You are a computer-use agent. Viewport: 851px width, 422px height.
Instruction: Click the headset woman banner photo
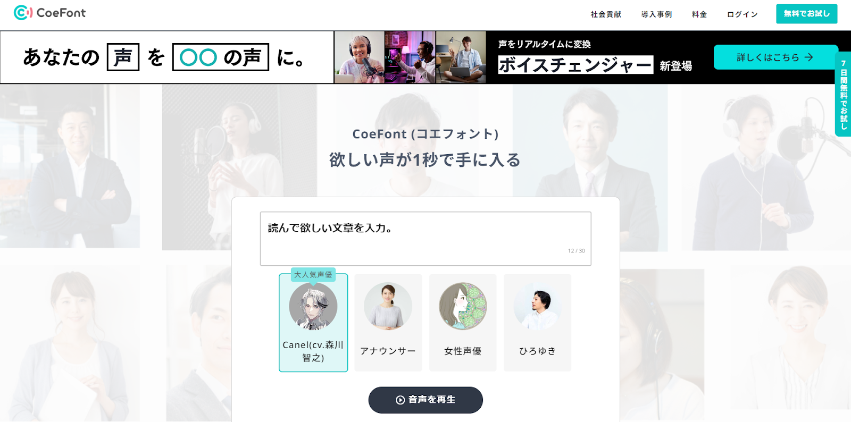pyautogui.click(x=360, y=57)
